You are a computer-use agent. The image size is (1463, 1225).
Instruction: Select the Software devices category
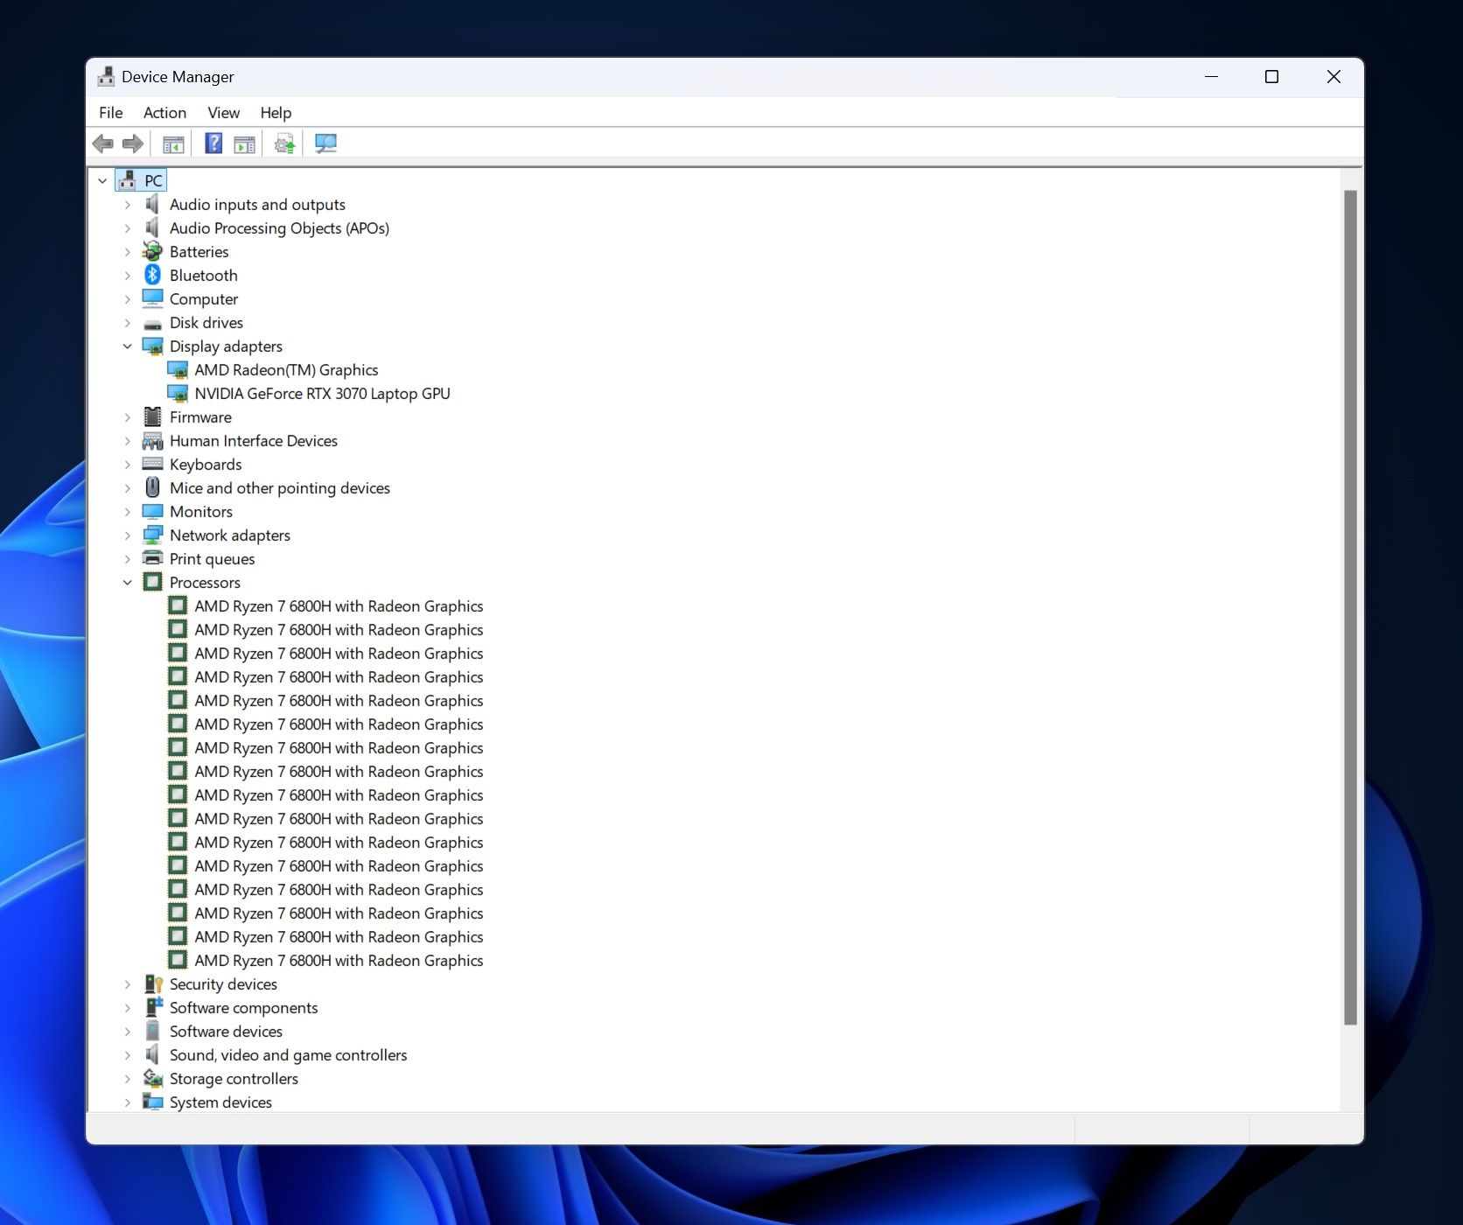pyautogui.click(x=226, y=1031)
